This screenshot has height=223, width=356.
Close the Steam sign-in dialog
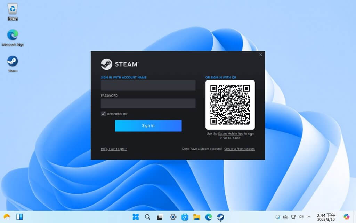261,55
